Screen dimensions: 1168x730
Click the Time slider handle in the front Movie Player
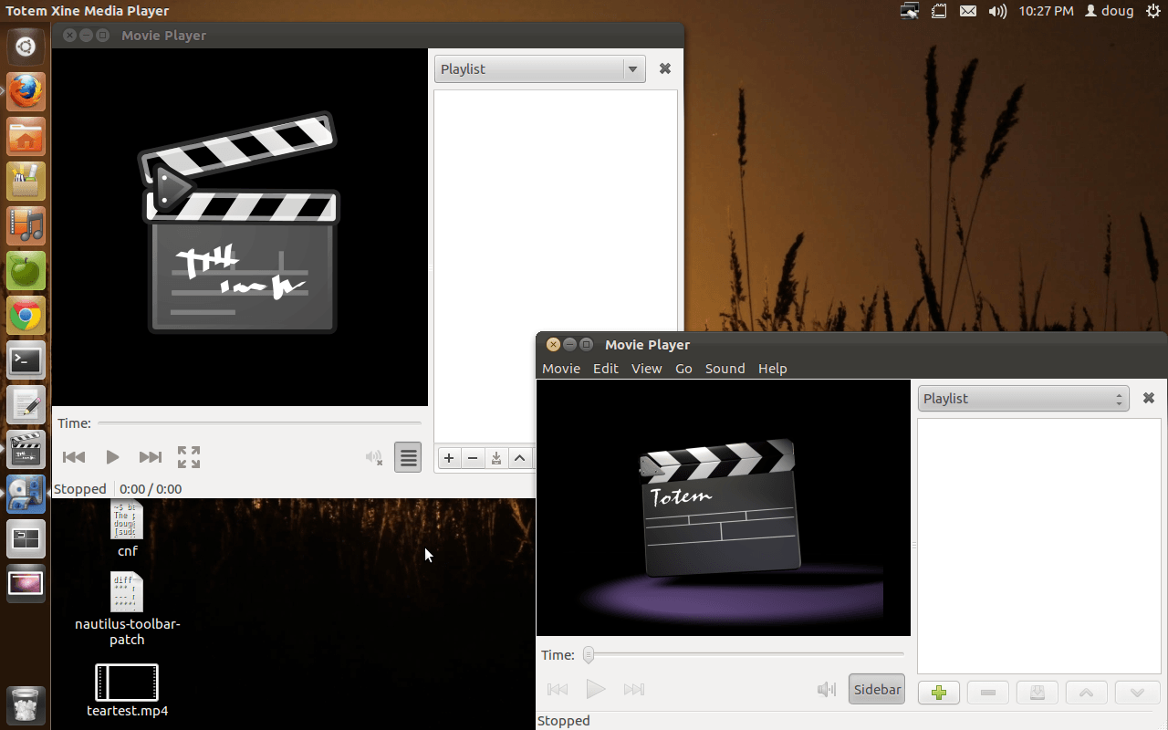pos(589,654)
